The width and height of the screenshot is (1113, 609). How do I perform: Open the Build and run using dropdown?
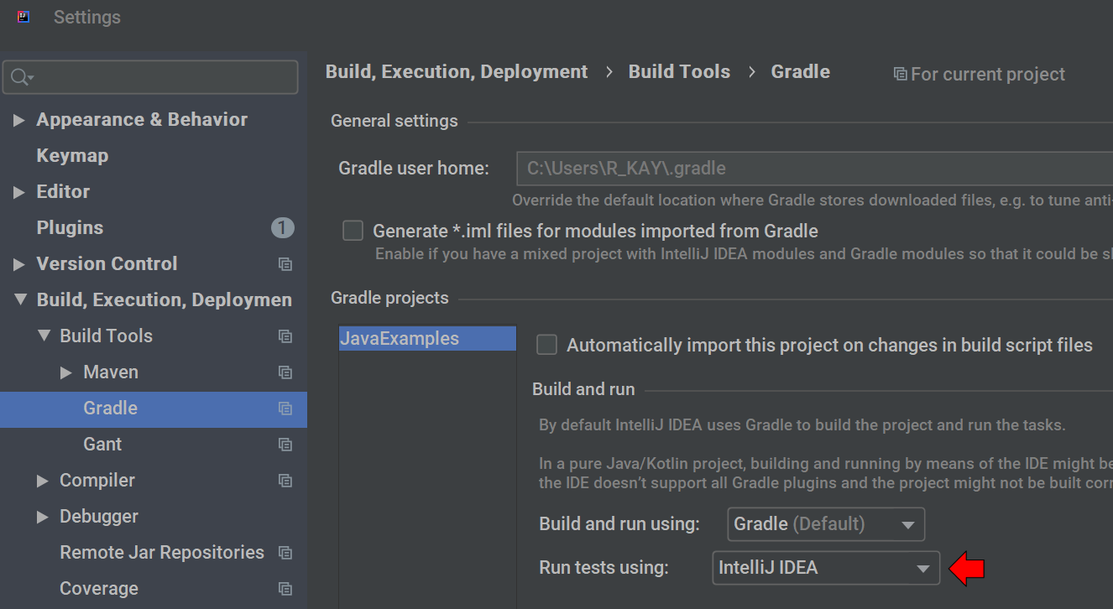826,524
